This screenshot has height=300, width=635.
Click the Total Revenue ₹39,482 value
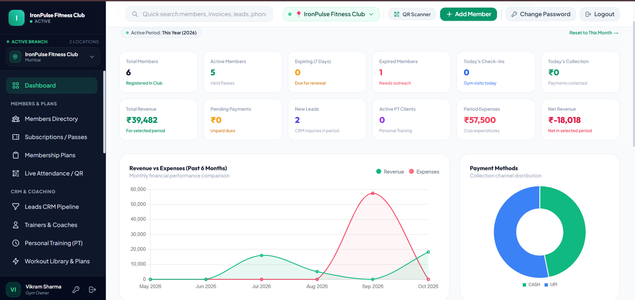pos(142,120)
